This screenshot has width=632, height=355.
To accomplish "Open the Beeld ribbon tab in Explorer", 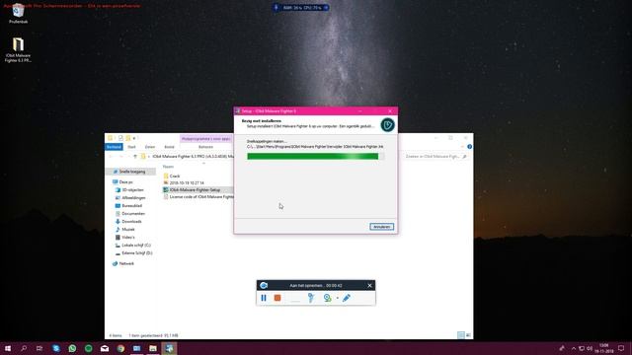I will pos(169,147).
